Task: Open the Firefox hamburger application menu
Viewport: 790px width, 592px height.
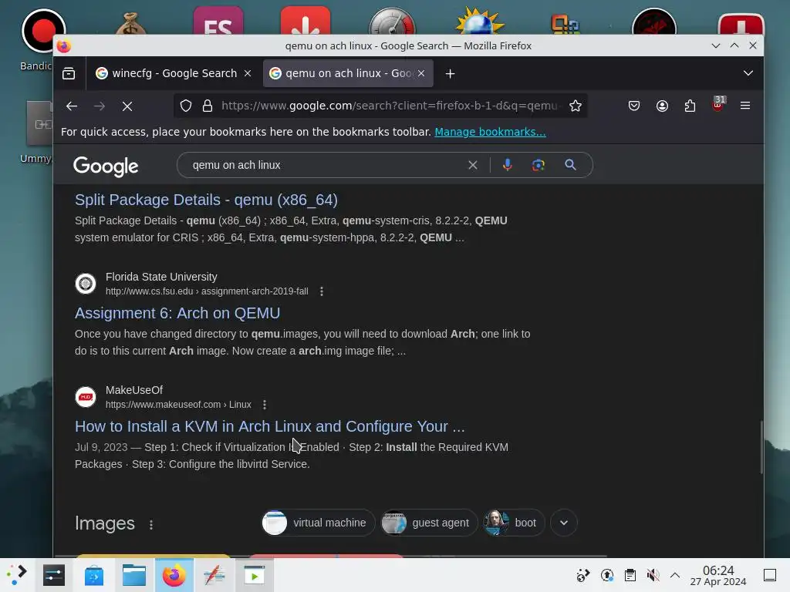Action: pos(745,106)
